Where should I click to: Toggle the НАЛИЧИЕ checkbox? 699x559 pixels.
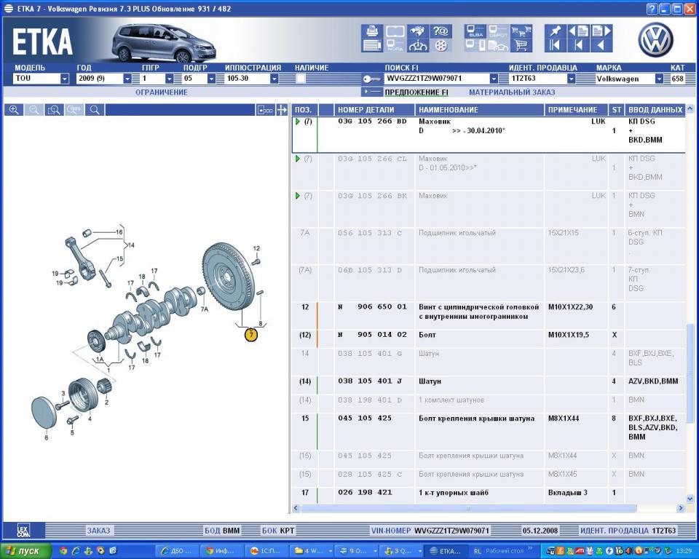301,79
